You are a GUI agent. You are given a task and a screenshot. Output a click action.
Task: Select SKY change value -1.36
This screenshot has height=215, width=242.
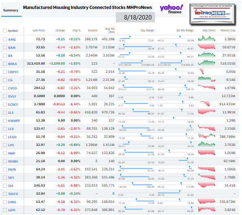(x=61, y=177)
